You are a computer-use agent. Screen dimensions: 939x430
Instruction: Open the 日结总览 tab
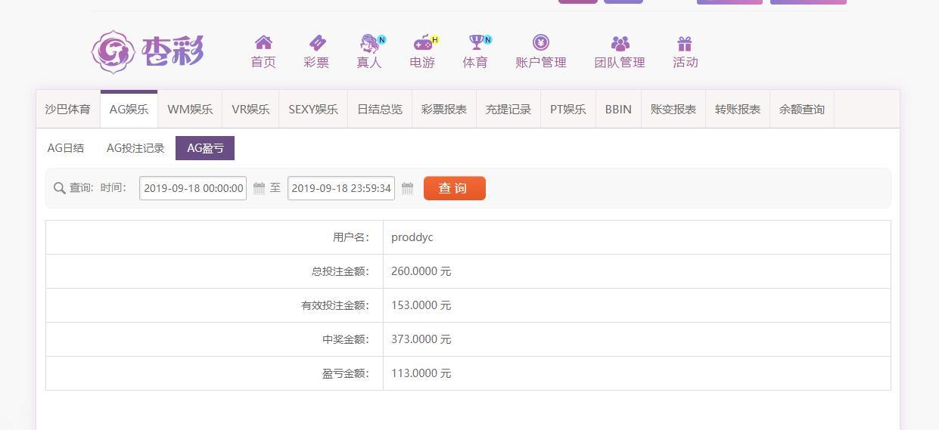(380, 110)
